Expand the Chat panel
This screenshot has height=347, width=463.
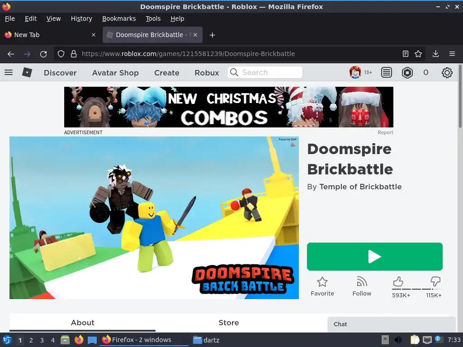(x=391, y=324)
